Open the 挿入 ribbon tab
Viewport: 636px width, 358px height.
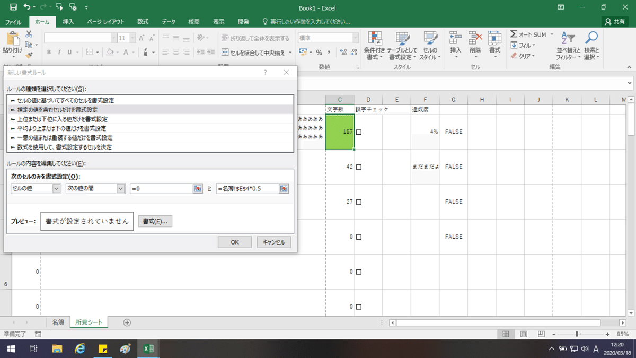tap(68, 22)
